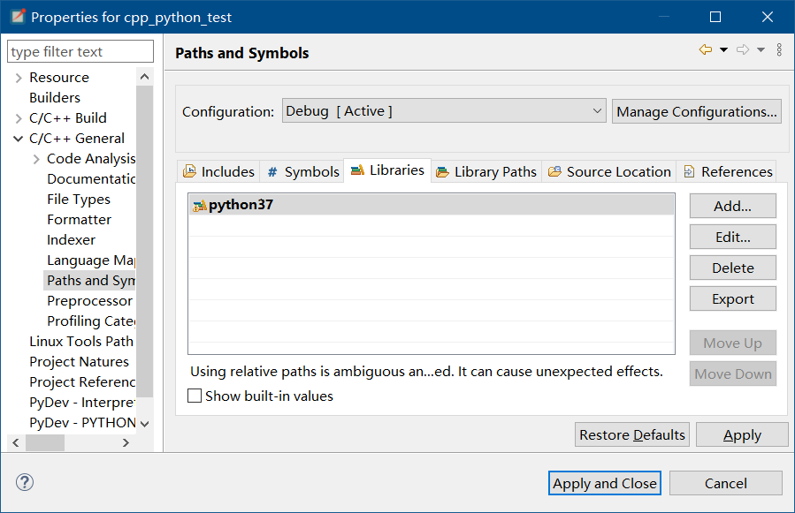Expand the Resource tree node
This screenshot has height=513, width=795.
pyautogui.click(x=19, y=78)
